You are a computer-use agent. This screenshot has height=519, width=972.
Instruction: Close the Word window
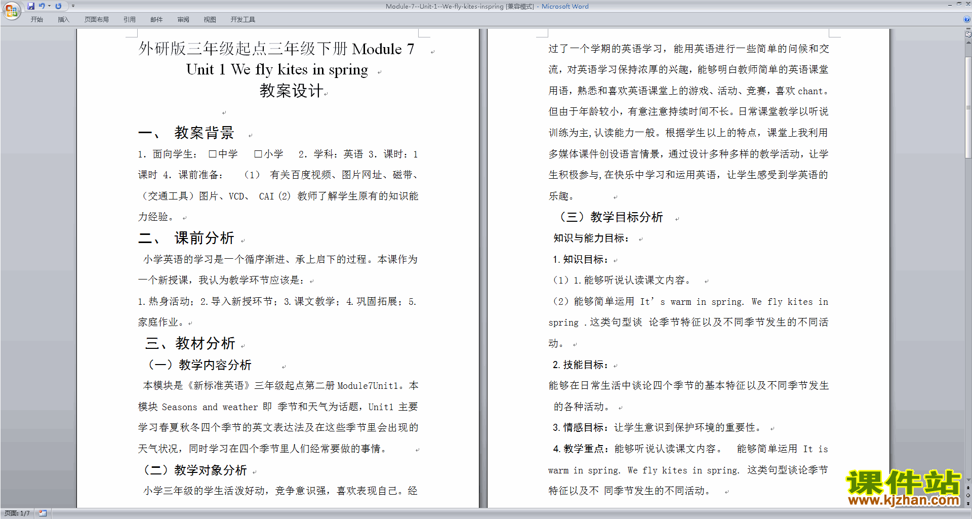967,5
